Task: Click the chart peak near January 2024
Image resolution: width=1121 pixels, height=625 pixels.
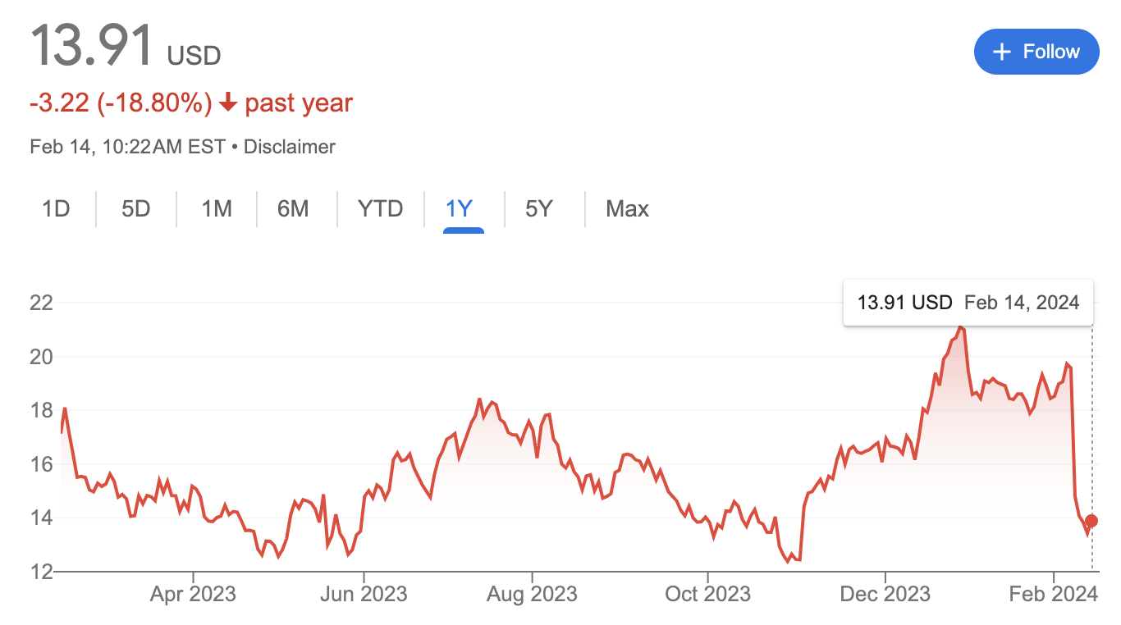Action: coord(961,328)
